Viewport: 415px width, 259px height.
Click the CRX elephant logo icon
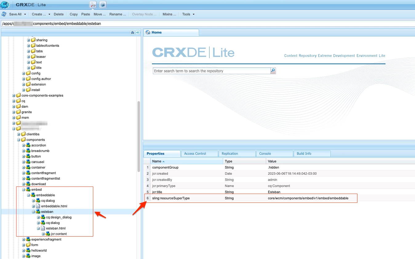[x=5, y=4]
